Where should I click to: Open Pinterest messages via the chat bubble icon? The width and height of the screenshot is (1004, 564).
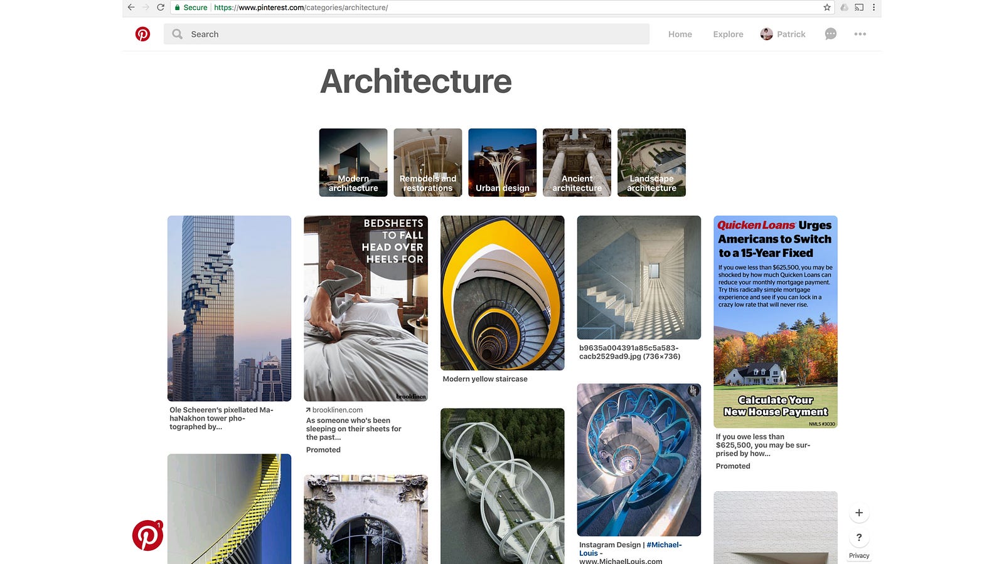(x=830, y=34)
